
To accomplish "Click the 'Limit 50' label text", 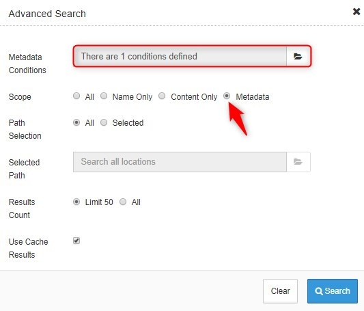I will click(x=99, y=202).
